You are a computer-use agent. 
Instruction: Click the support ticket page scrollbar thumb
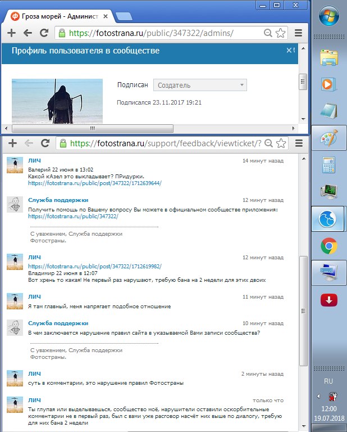[x=303, y=309]
